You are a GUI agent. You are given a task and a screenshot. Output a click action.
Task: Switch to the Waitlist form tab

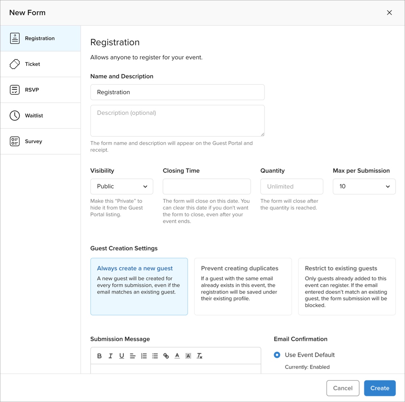coord(40,115)
